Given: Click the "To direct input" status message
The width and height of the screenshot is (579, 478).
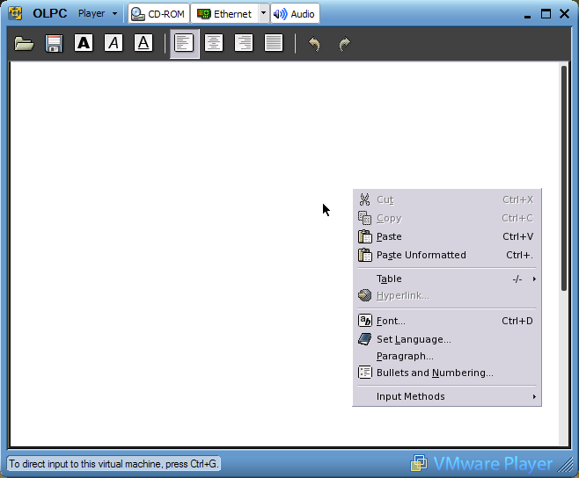Looking at the screenshot, I should (x=114, y=464).
